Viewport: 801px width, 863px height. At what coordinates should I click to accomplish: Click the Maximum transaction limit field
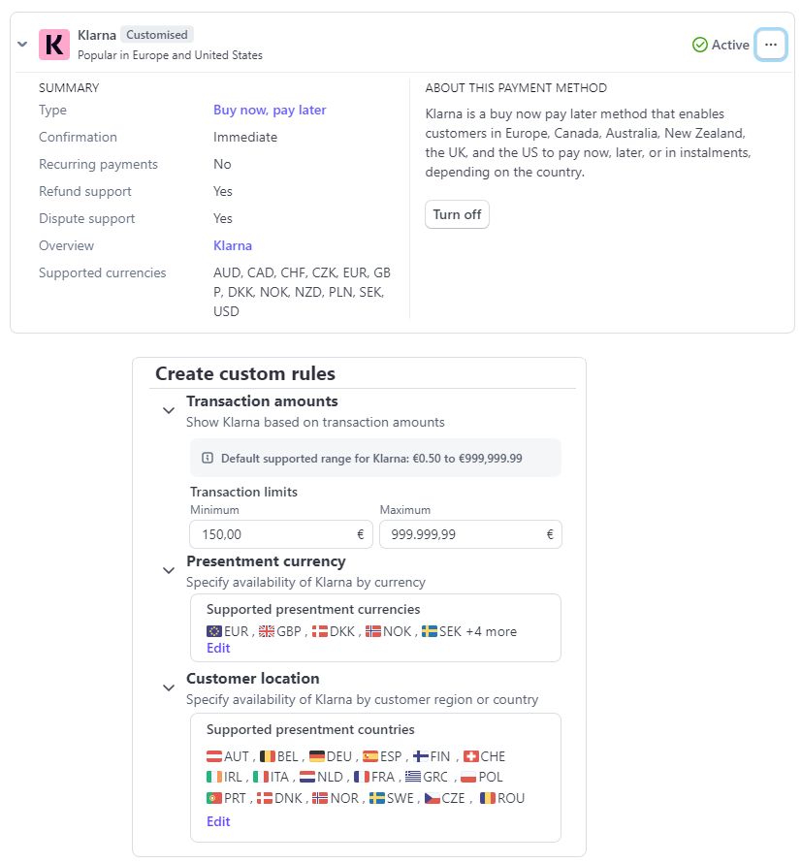(461, 534)
